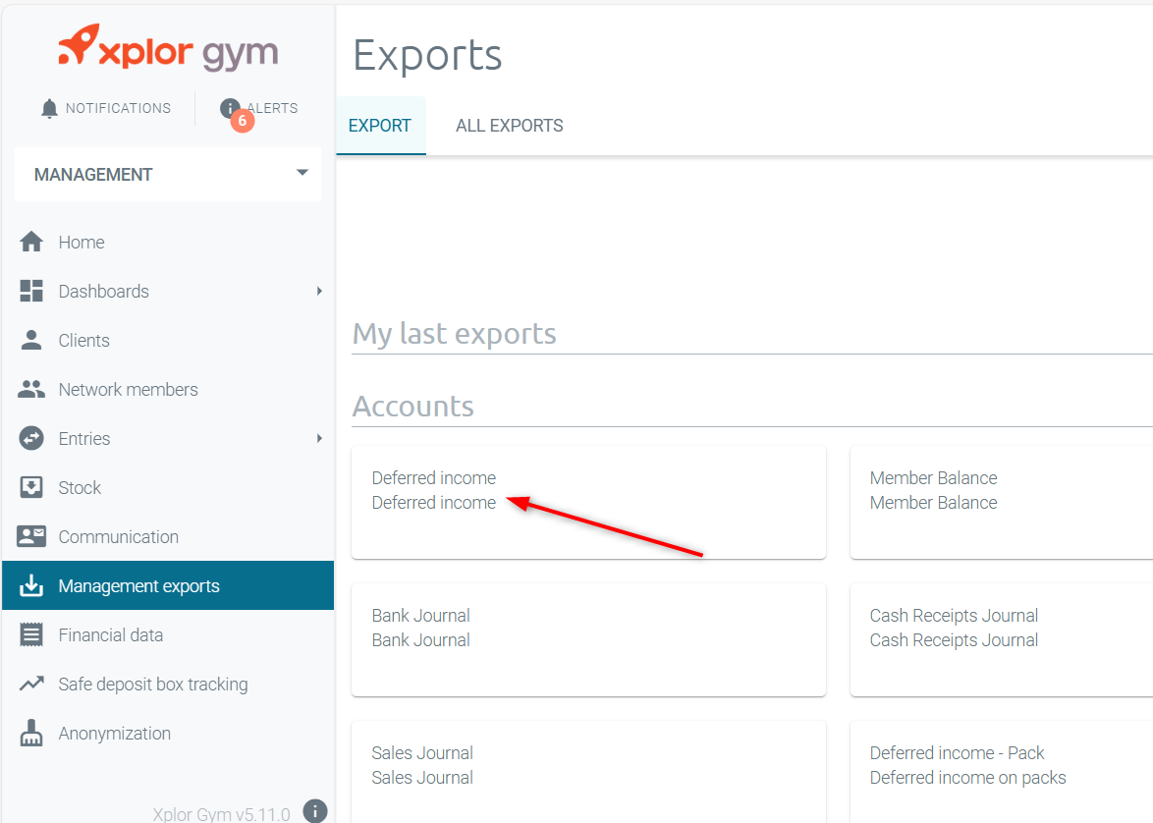The height and width of the screenshot is (823, 1153).
Task: Open the Sales Journal export card
Action: pos(588,772)
